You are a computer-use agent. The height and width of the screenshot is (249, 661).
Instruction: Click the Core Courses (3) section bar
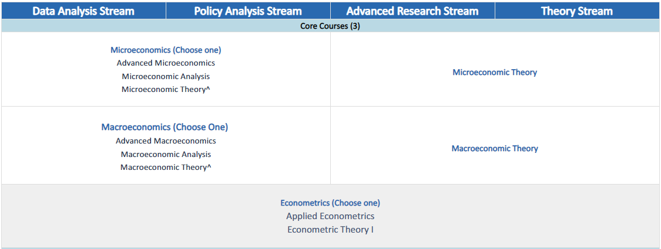[x=330, y=26]
